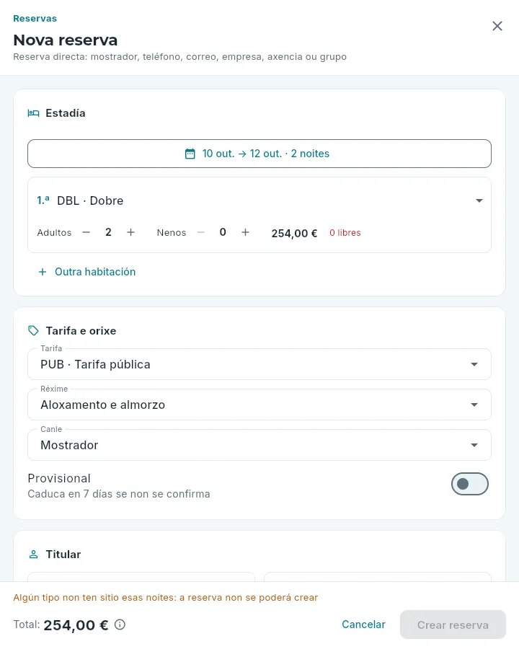Image resolution: width=519 pixels, height=649 pixels.
Task: Open the Tarifa dropdown
Action: coord(259,364)
